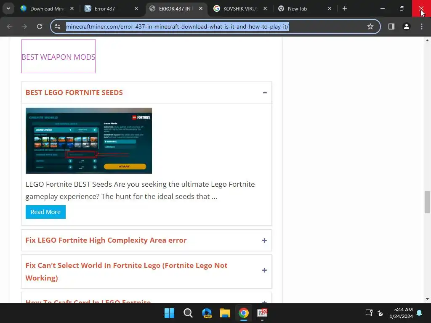
Task: Click Chrome icon in taskbar
Action: (244, 313)
